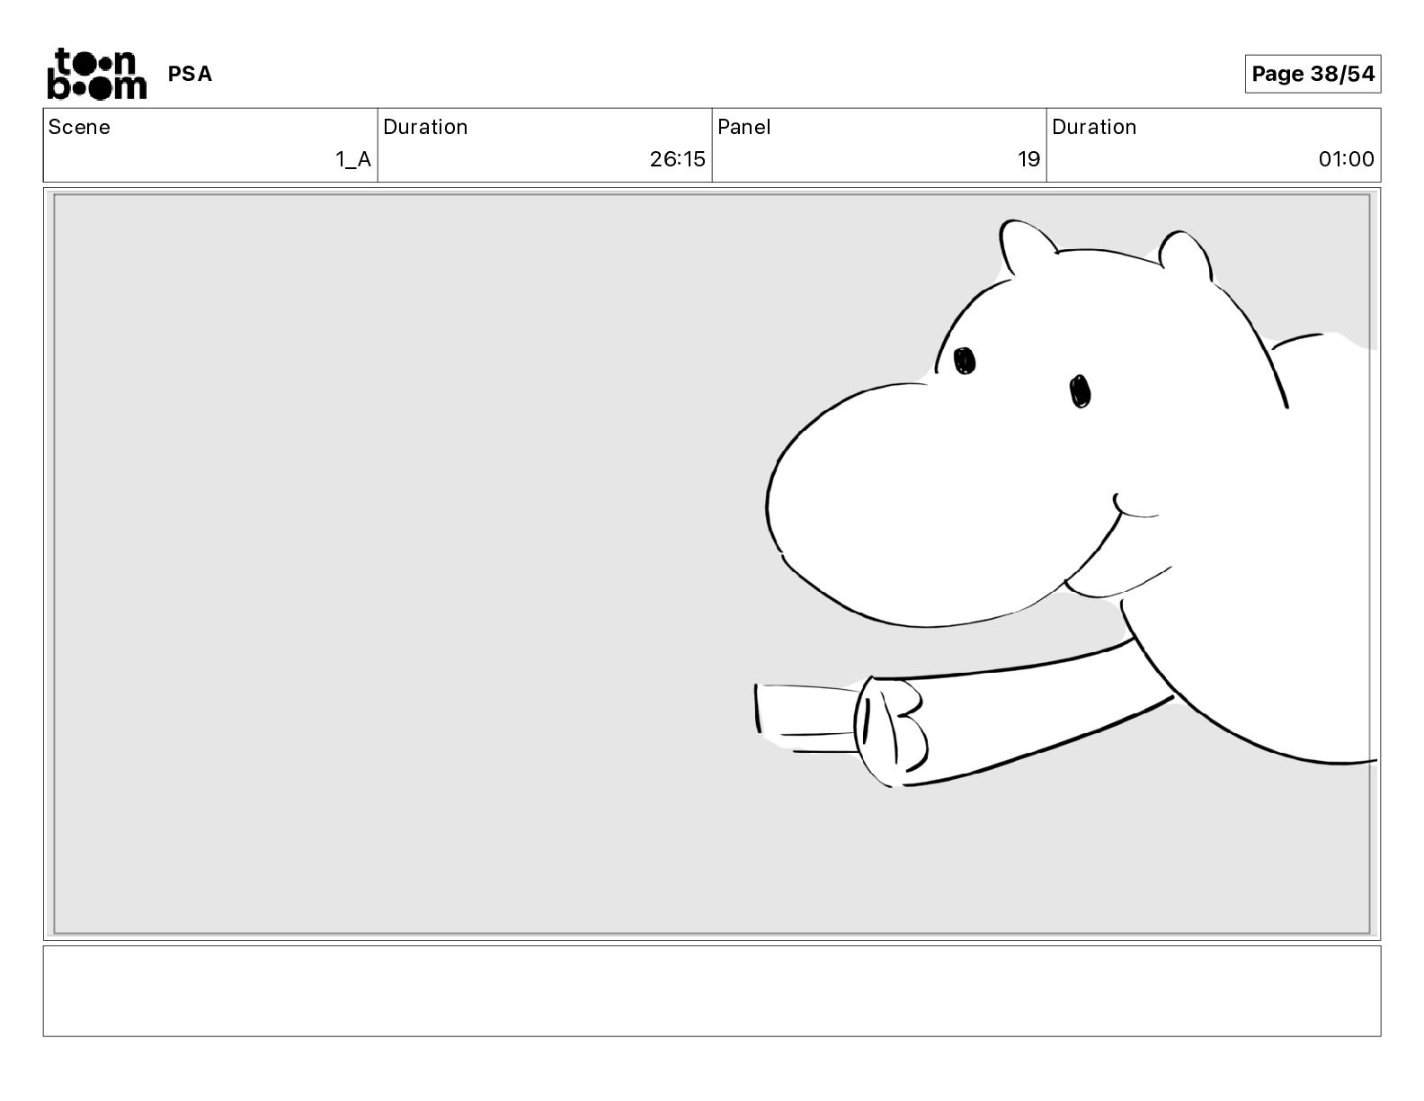Click the Panel header label

pos(744,127)
